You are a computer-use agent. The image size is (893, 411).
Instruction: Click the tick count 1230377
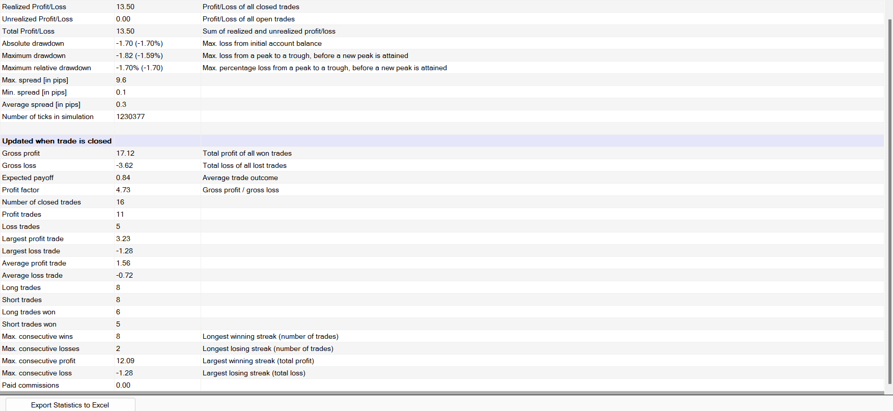(130, 116)
